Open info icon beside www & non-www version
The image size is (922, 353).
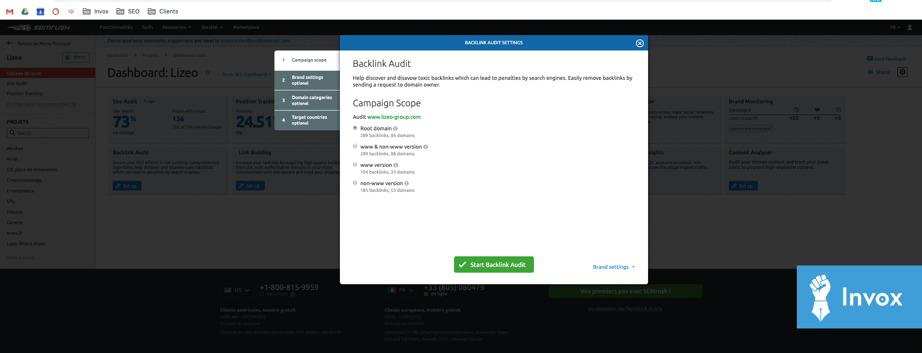[x=426, y=147]
